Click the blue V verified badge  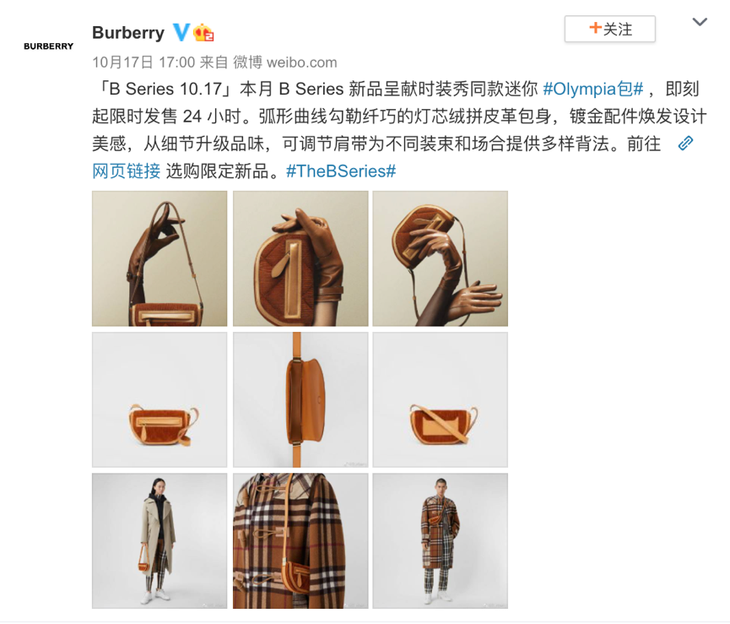181,33
